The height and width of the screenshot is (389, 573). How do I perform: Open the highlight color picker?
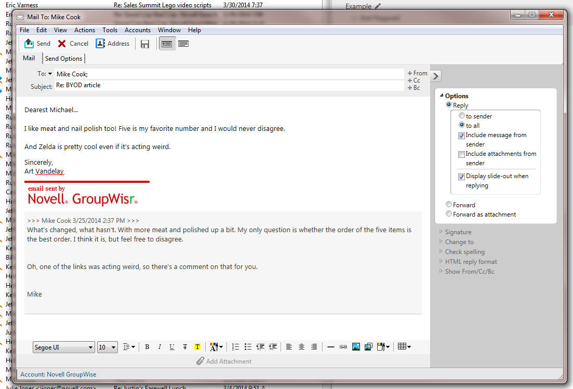[197, 346]
